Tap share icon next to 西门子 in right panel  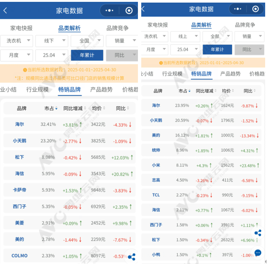pos(258,233)
